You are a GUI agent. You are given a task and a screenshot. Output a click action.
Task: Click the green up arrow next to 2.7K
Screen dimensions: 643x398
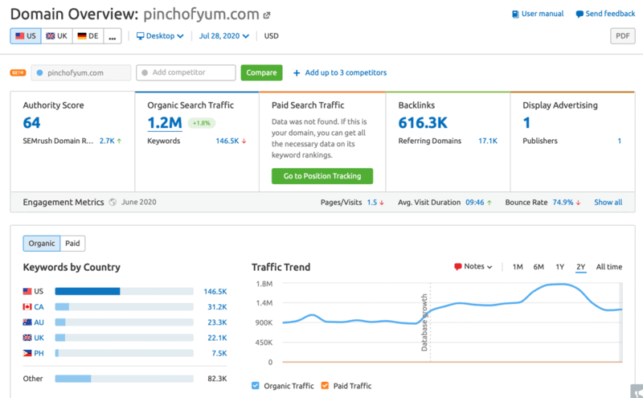click(x=119, y=141)
